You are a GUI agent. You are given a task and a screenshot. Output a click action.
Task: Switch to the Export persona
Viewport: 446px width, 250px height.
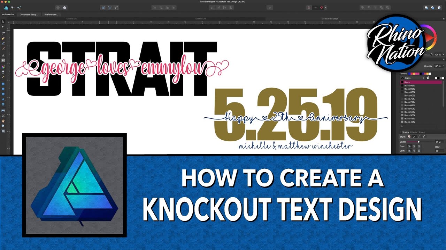tap(19, 7)
